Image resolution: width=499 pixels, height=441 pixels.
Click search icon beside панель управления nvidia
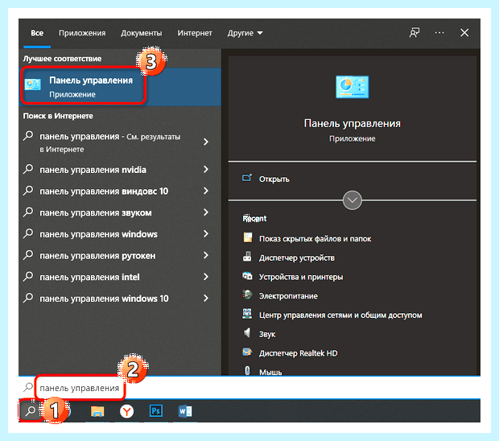pos(28,169)
